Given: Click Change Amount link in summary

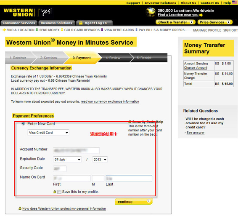Looking at the screenshot, I should (x=196, y=68).
